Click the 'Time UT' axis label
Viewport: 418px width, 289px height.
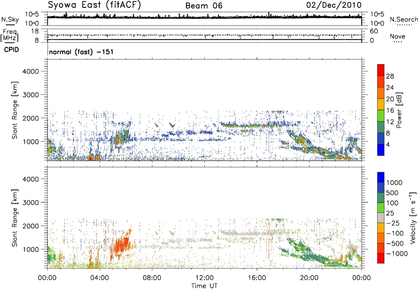click(204, 286)
